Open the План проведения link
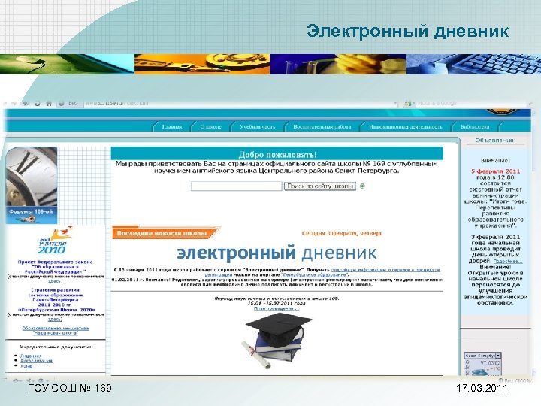The height and width of the screenshot is (406, 541). click(277, 308)
